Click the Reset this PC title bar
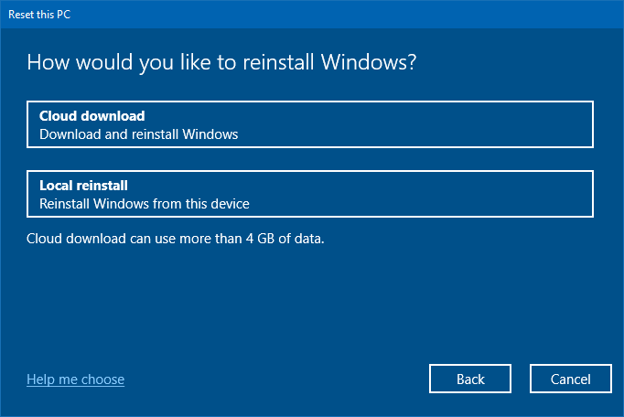This screenshot has width=624, height=417. pyautogui.click(x=312, y=15)
